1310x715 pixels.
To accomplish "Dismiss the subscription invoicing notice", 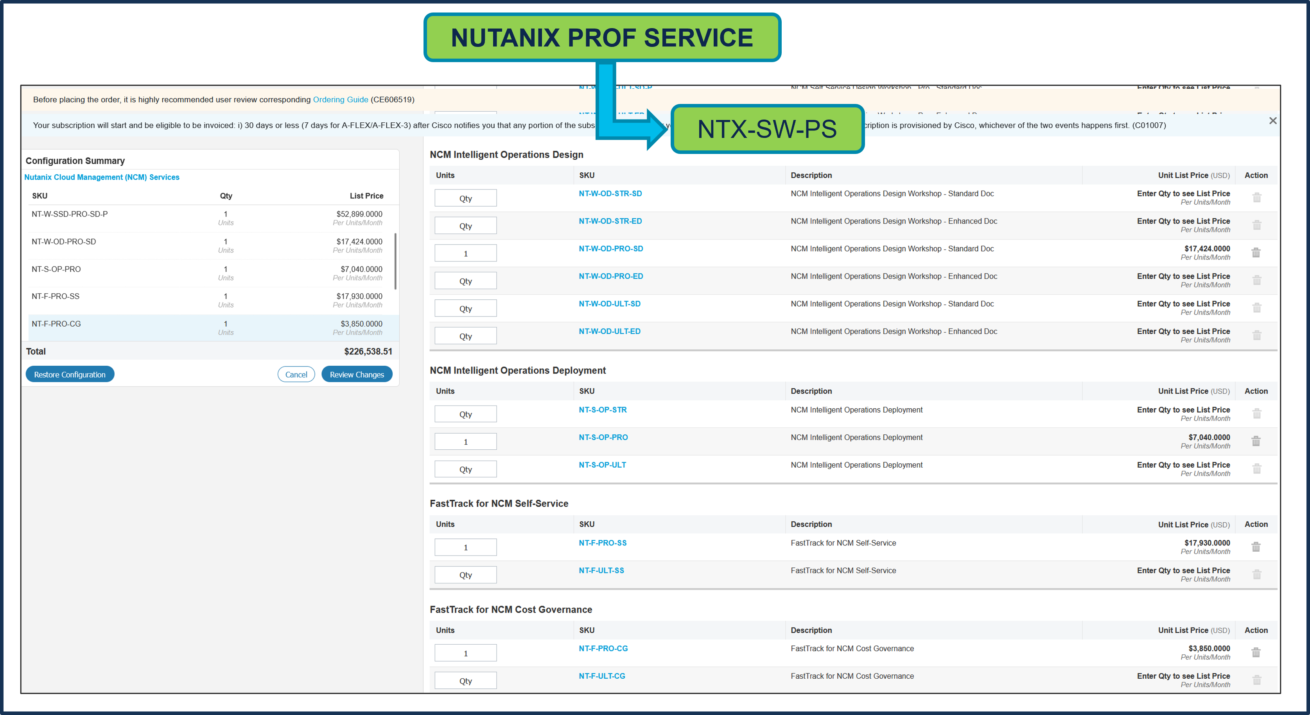I will click(1273, 120).
